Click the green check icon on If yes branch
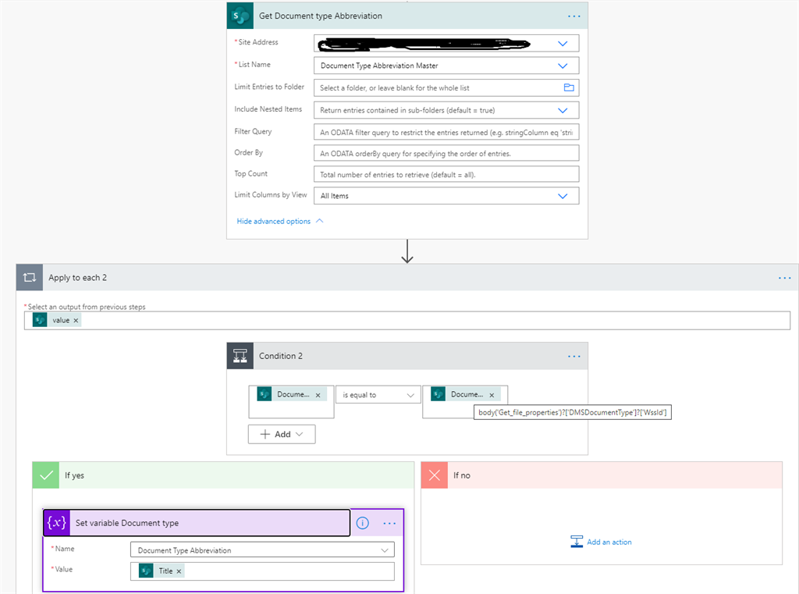Screen dimensions: 799x594 [x=45, y=475]
